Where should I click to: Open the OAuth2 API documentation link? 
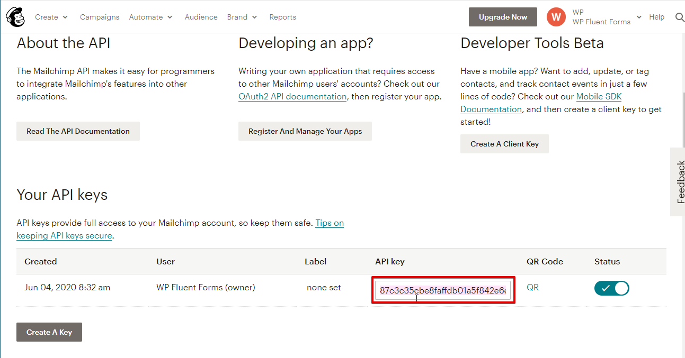coord(292,97)
